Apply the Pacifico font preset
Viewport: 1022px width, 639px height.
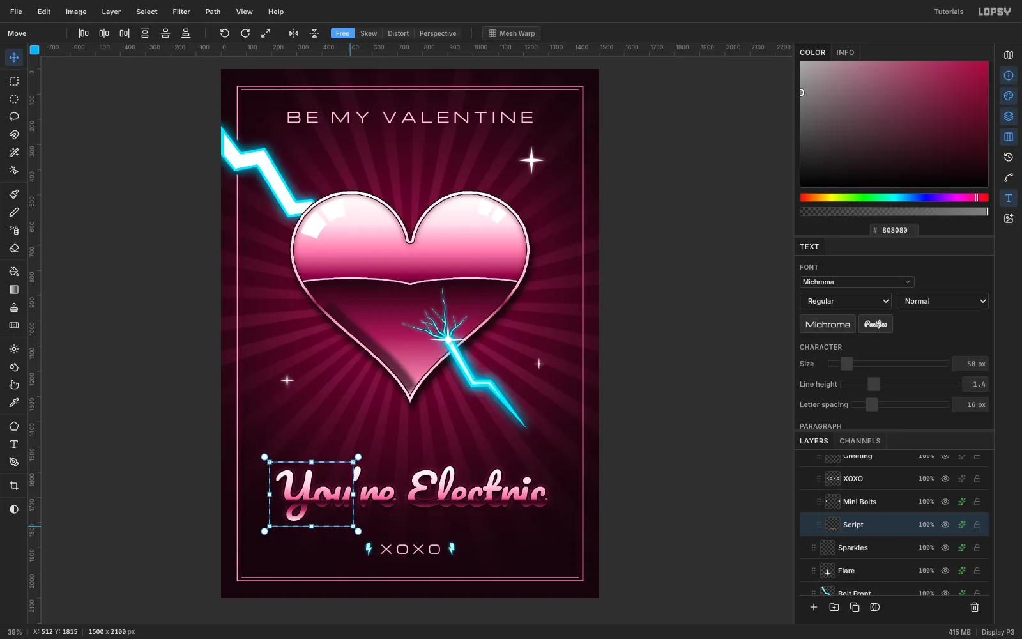[x=876, y=324]
